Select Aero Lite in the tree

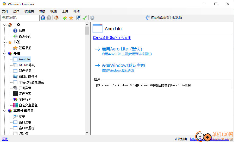point(24,59)
